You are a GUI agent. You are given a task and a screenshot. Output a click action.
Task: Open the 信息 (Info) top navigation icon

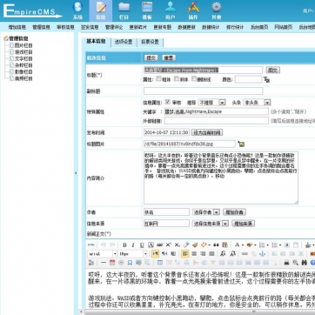[x=101, y=10]
